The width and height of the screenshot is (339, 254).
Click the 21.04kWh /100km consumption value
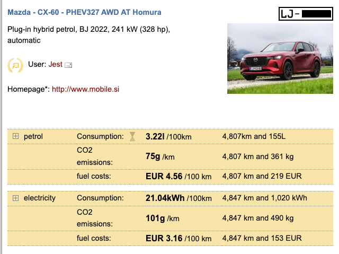(x=179, y=198)
